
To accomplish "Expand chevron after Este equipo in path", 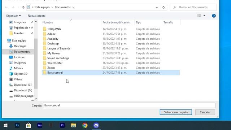I will click(52, 7).
